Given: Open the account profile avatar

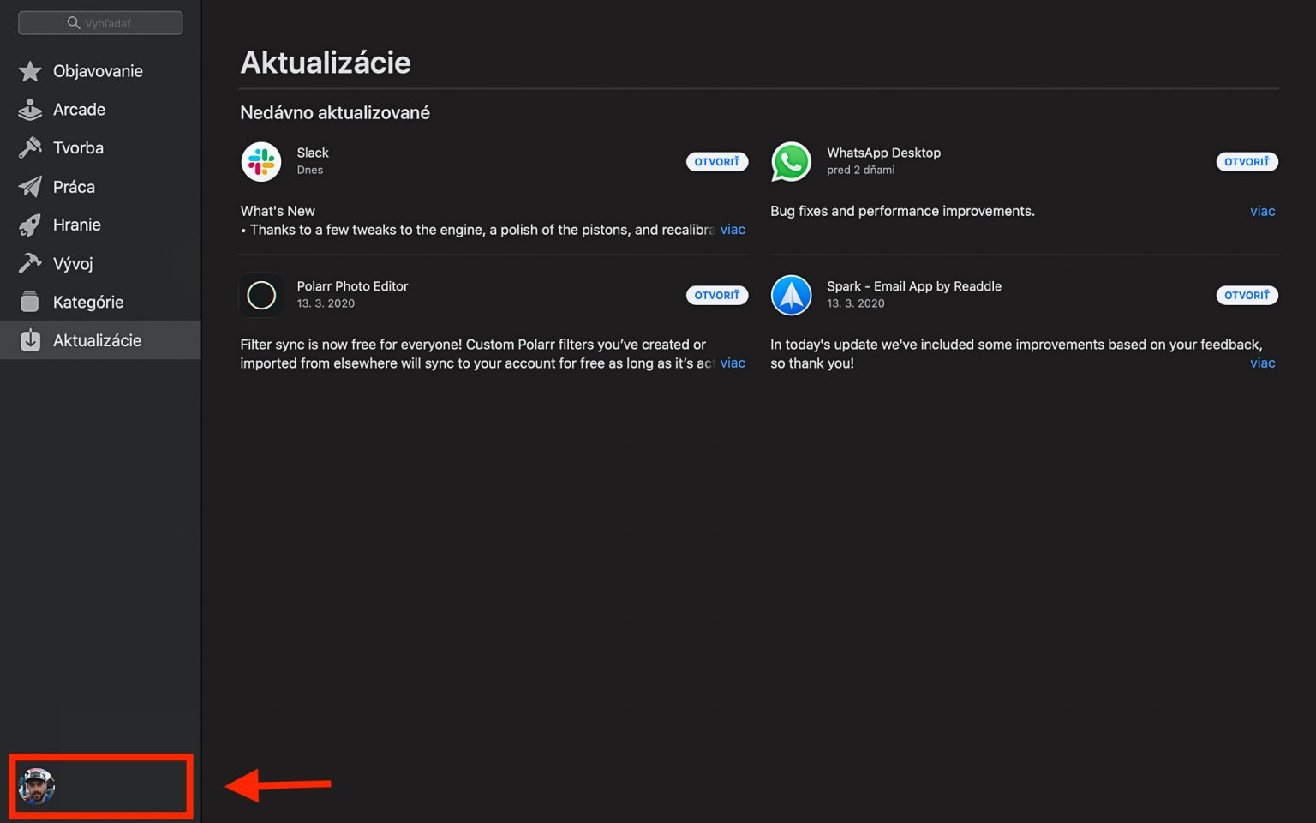Looking at the screenshot, I should [37, 786].
